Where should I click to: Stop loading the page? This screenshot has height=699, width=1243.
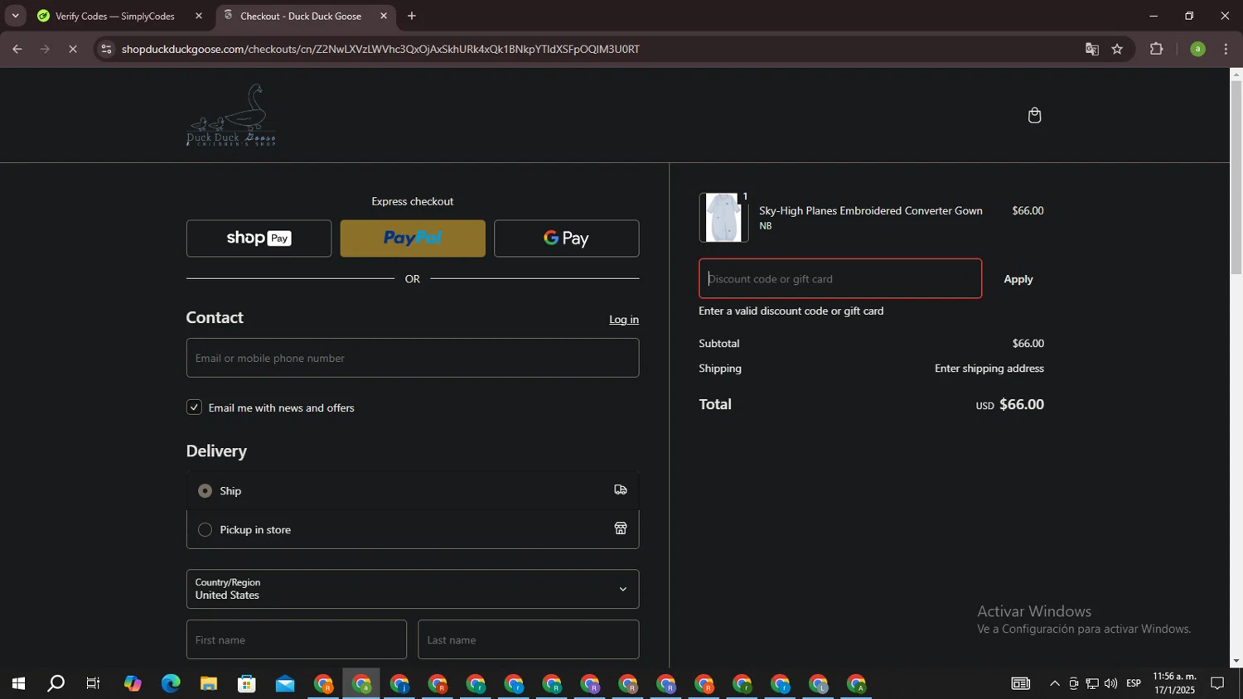click(73, 49)
